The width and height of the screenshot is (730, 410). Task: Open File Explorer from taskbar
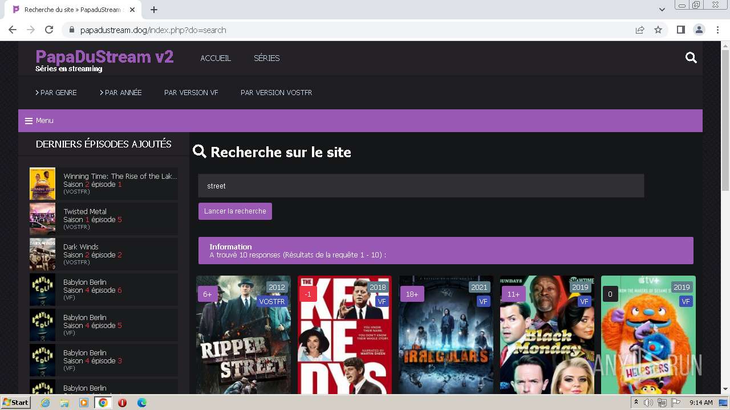click(x=64, y=403)
